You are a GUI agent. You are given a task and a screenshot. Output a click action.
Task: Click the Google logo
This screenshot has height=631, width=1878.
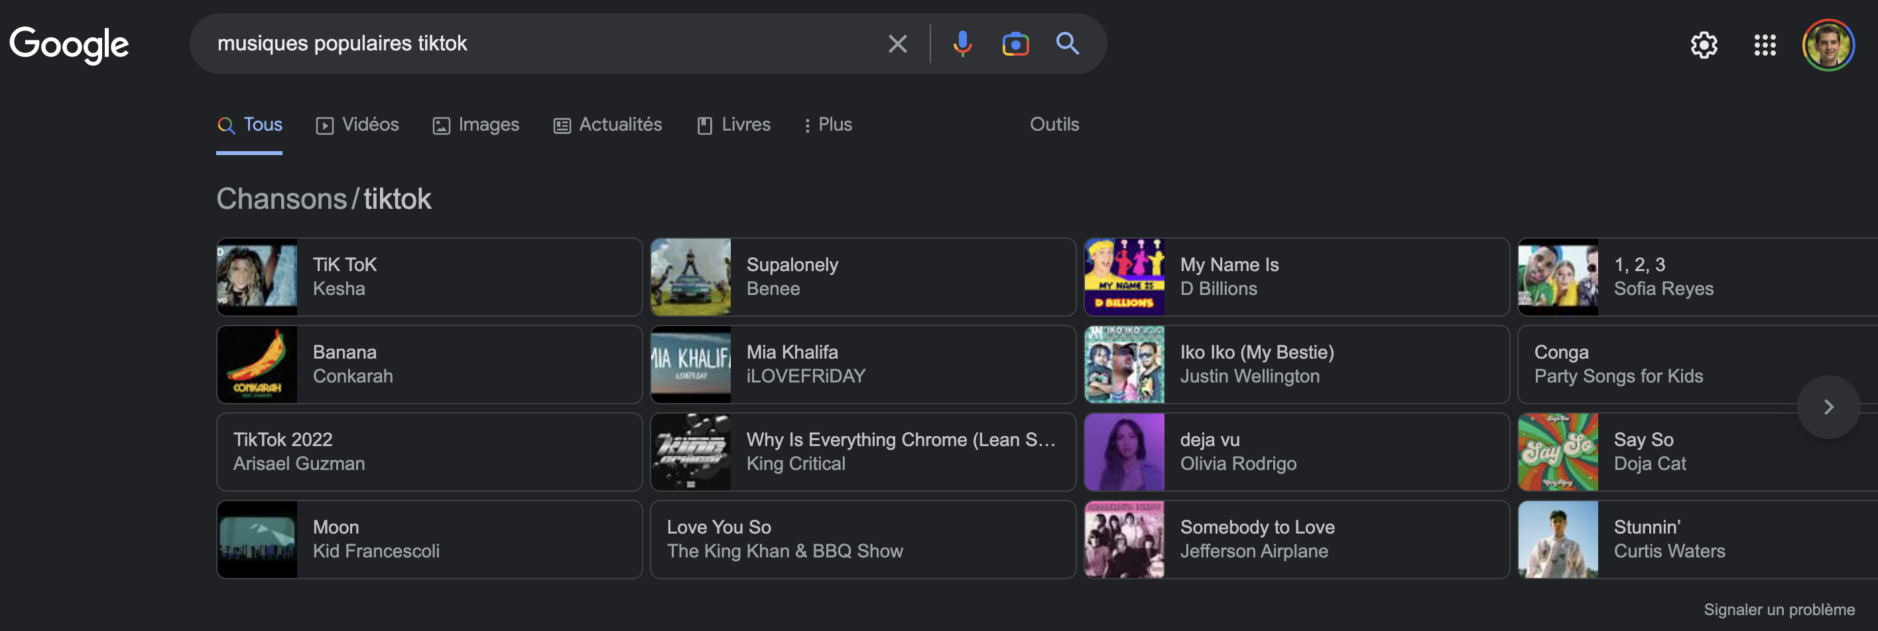(x=69, y=44)
